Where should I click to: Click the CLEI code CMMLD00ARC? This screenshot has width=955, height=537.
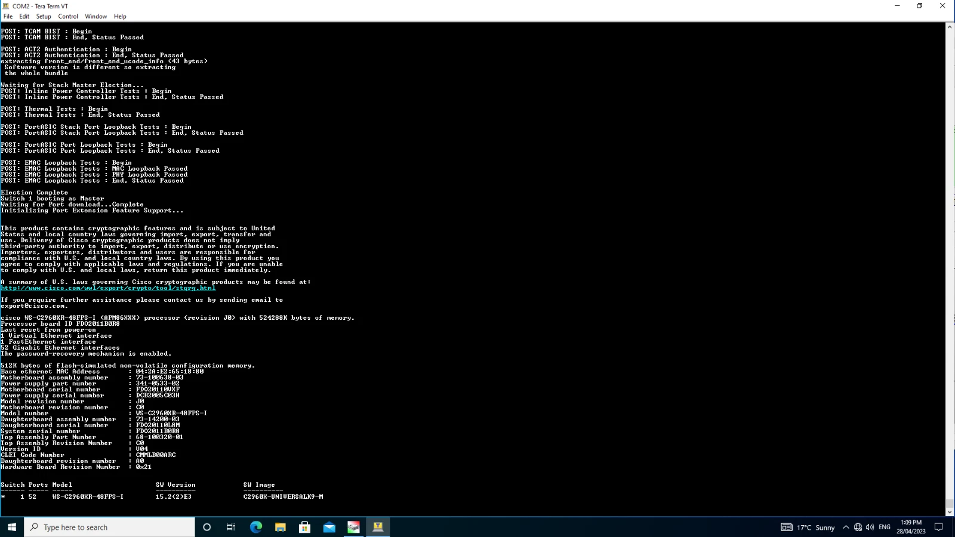tap(156, 455)
